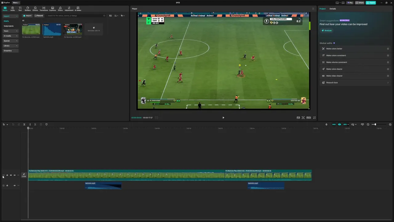The height and width of the screenshot is (222, 394).
Task: Click the media grid view switch icon
Action: pos(111,16)
